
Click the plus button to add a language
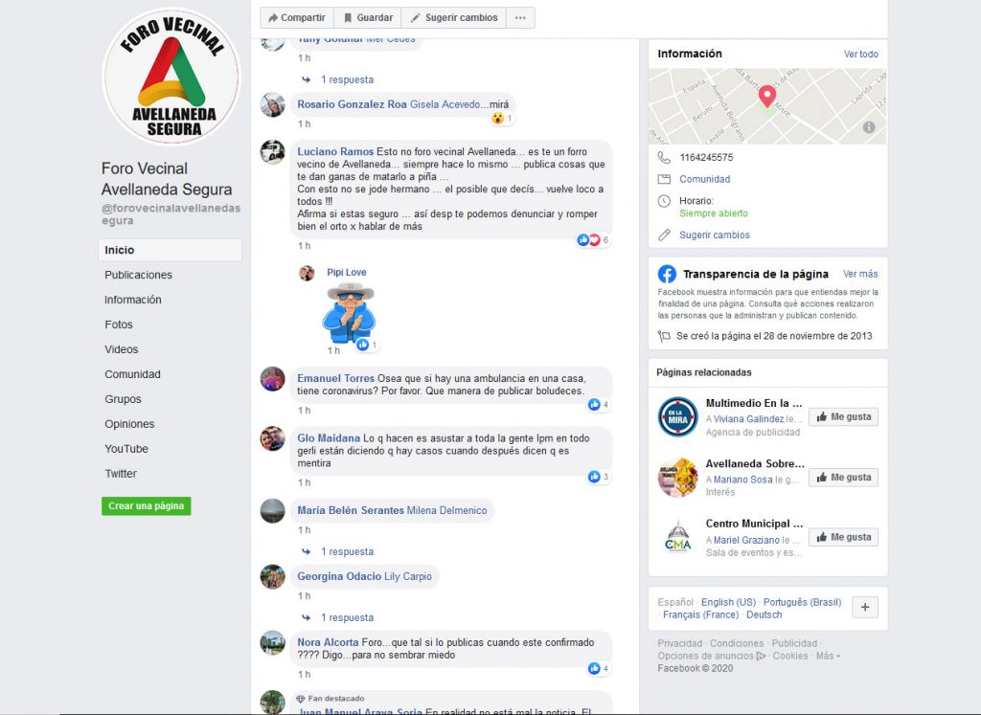pos(865,607)
